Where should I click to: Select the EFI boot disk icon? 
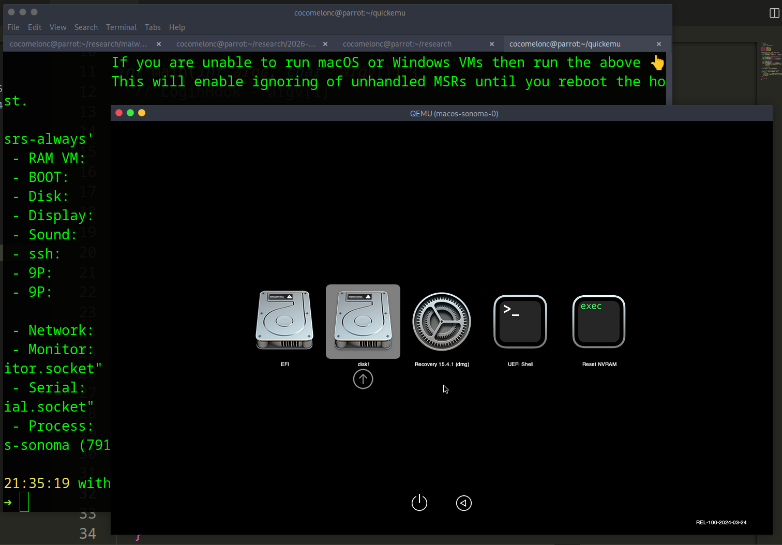click(x=285, y=321)
